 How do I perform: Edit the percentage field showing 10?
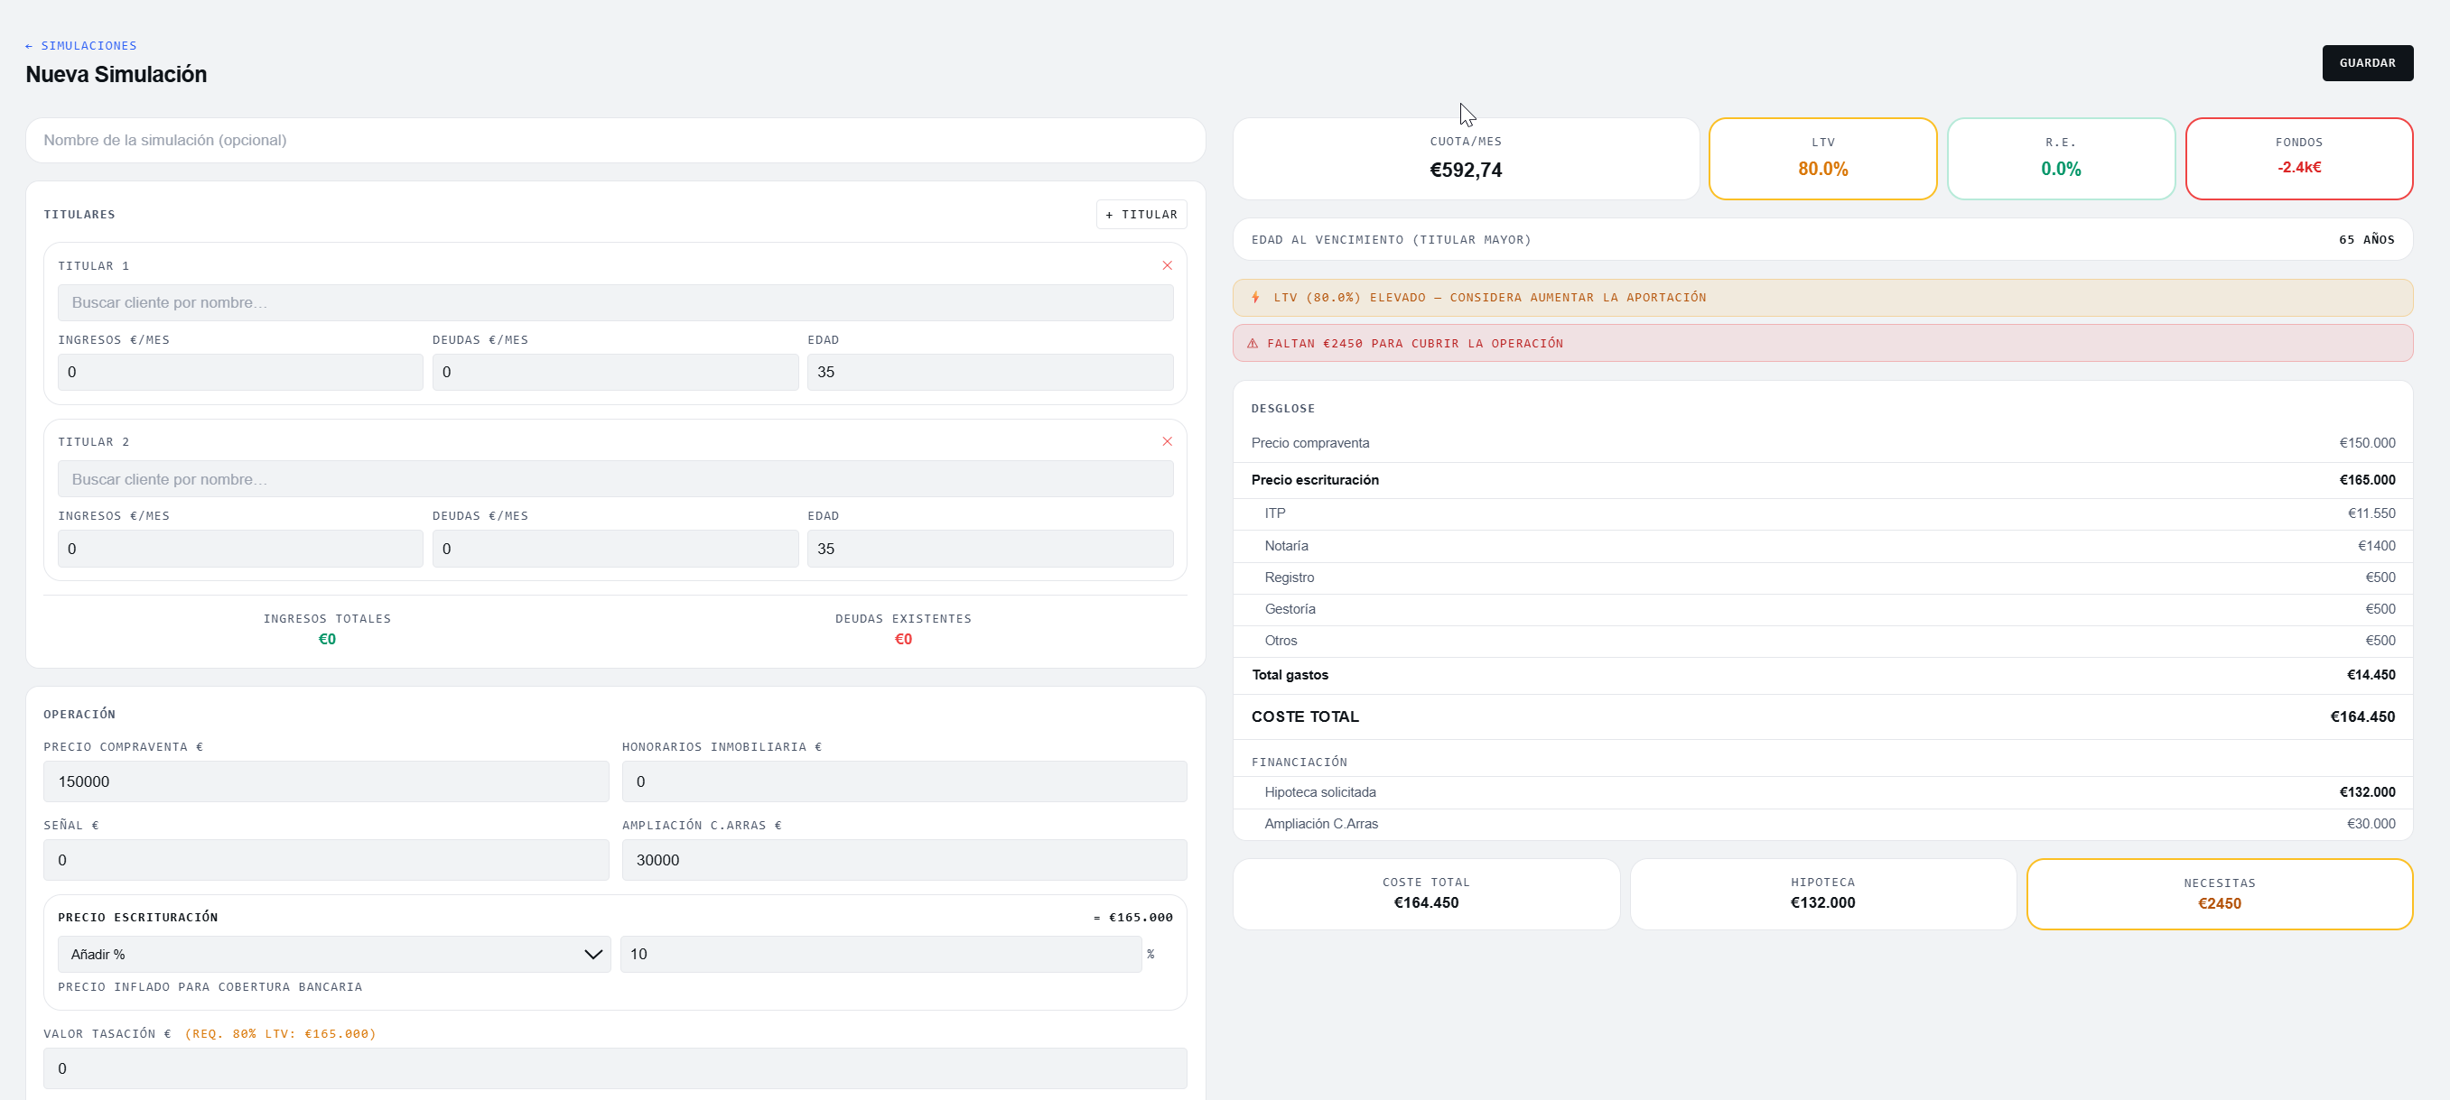point(880,954)
